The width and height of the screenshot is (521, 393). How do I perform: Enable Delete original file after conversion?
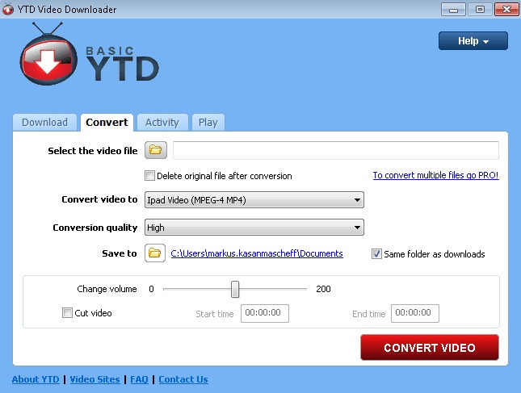point(149,175)
